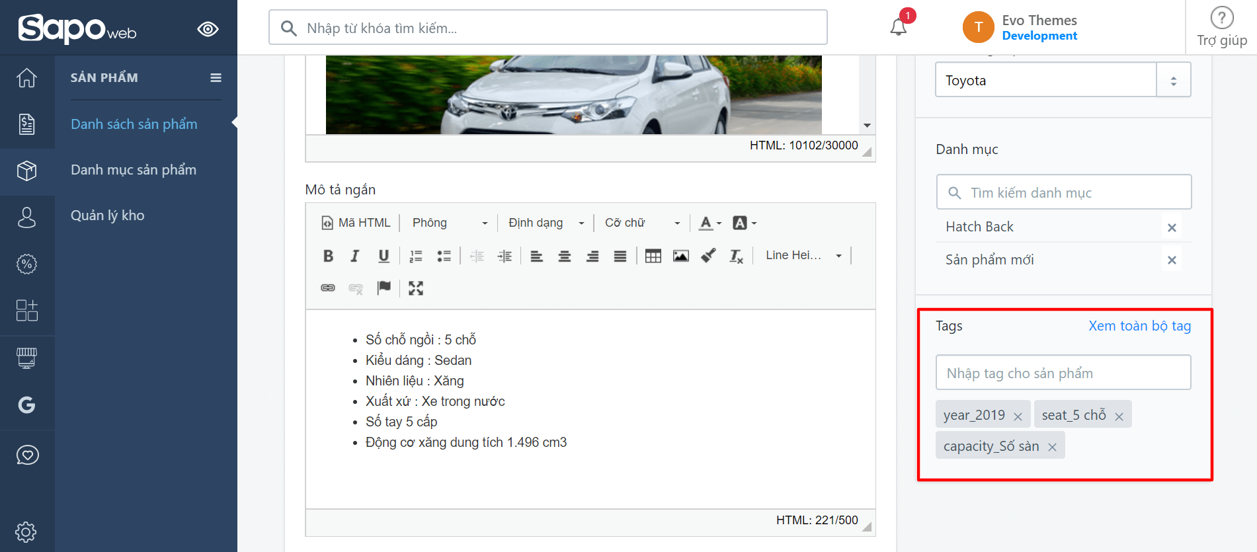The height and width of the screenshot is (552, 1257).
Task: Maximize the short description editor
Action: (x=415, y=288)
